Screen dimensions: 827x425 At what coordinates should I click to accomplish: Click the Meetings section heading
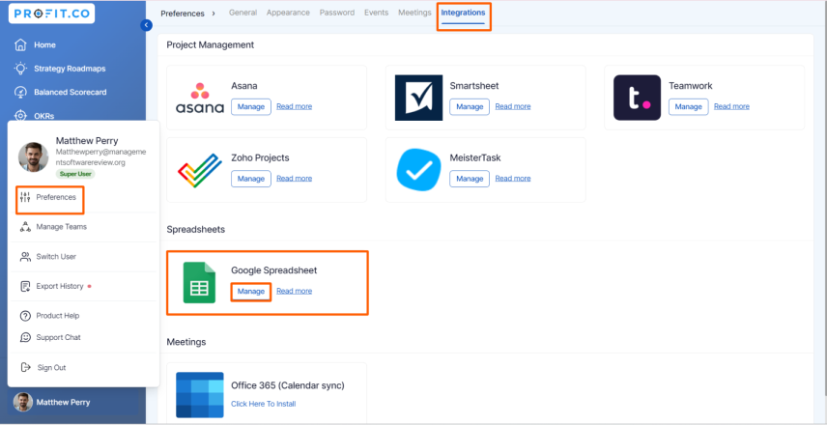[x=186, y=342]
